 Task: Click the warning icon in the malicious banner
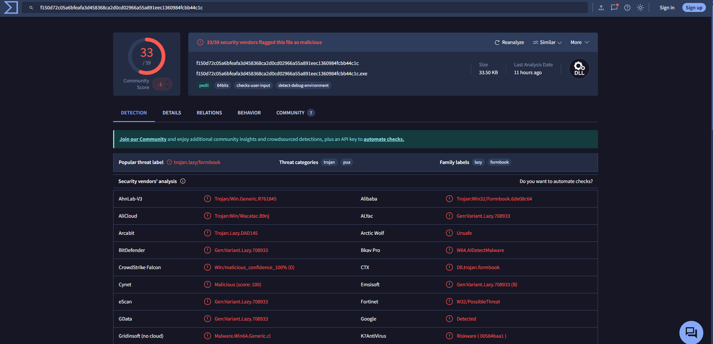tap(200, 42)
